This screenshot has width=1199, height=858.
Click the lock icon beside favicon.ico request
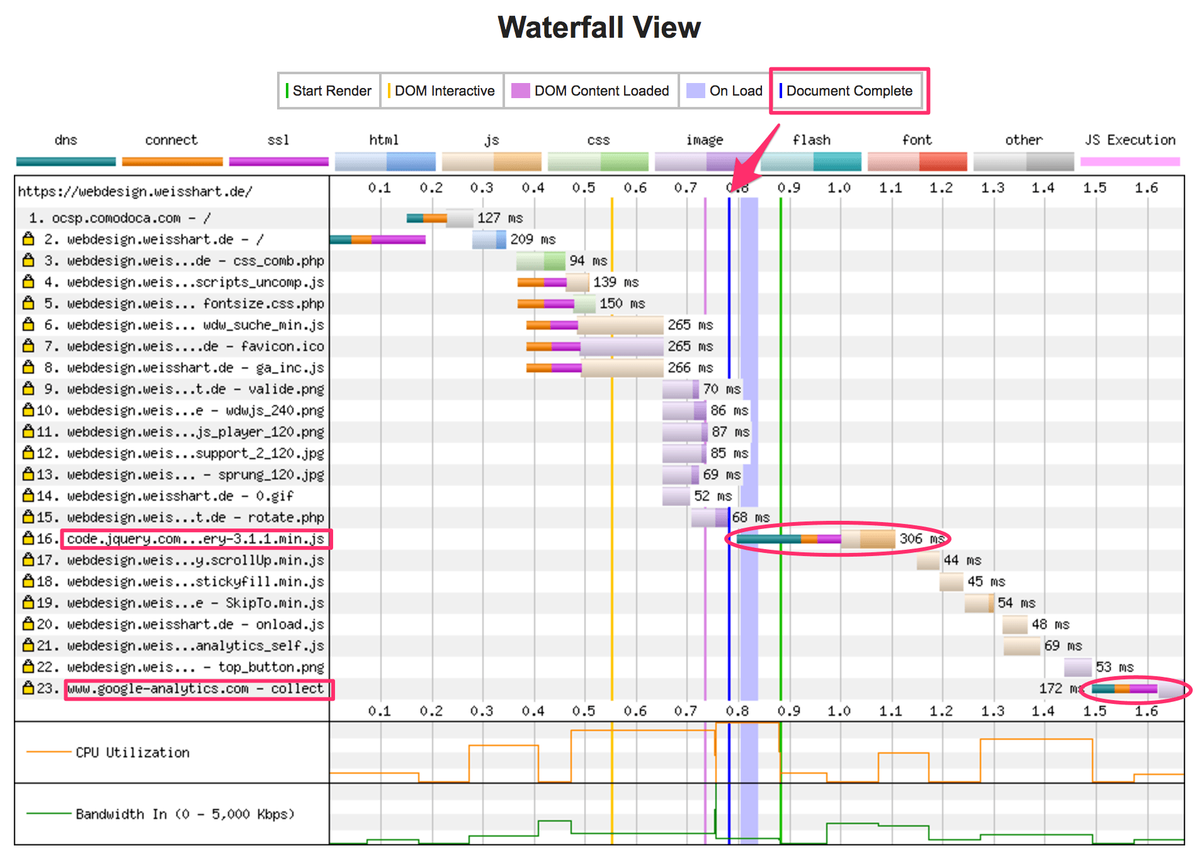(x=28, y=345)
